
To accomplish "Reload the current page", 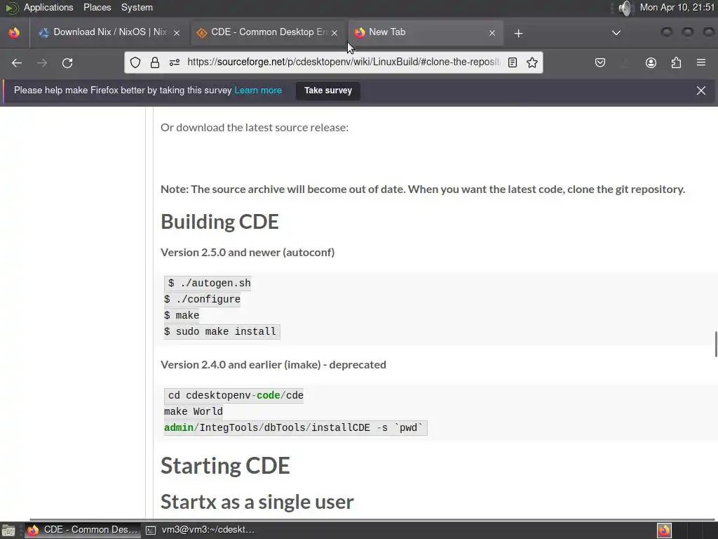I will [x=67, y=62].
